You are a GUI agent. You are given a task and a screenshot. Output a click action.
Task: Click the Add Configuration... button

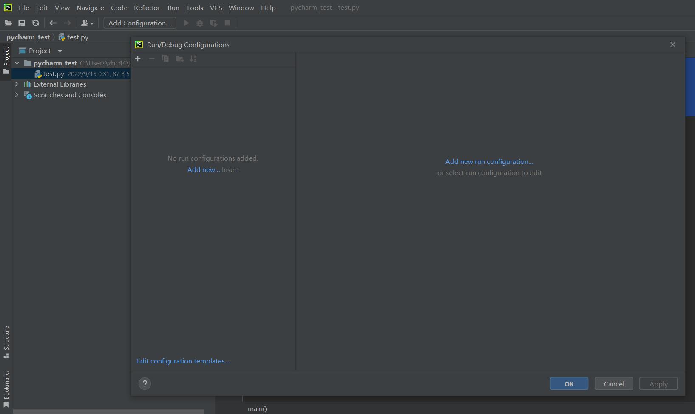coord(140,23)
